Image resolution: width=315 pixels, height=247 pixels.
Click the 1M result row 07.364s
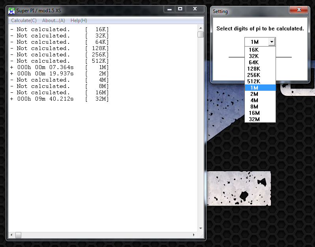(x=60, y=67)
